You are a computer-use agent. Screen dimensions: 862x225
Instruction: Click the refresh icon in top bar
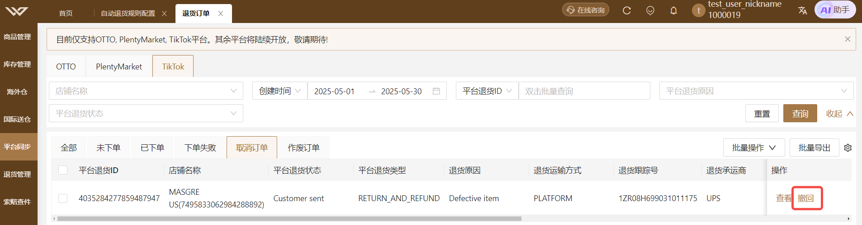coord(626,10)
